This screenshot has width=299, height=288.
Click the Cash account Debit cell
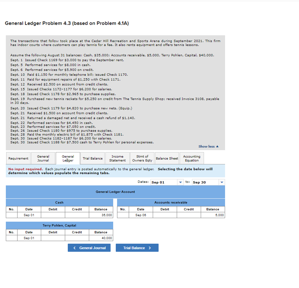[53, 215]
